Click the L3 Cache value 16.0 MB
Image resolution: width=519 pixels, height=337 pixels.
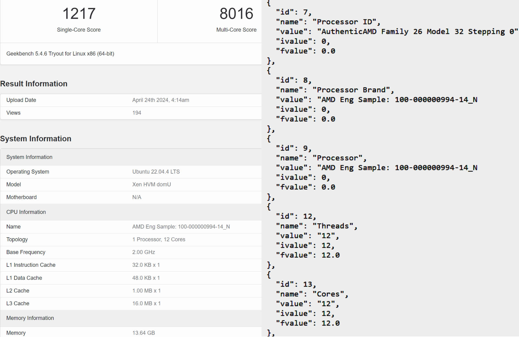pyautogui.click(x=146, y=303)
